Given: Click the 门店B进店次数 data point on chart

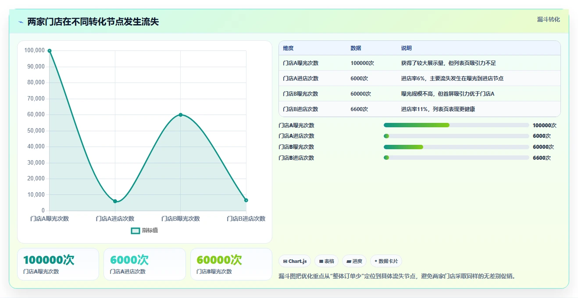Looking at the screenshot, I should click(x=246, y=200).
